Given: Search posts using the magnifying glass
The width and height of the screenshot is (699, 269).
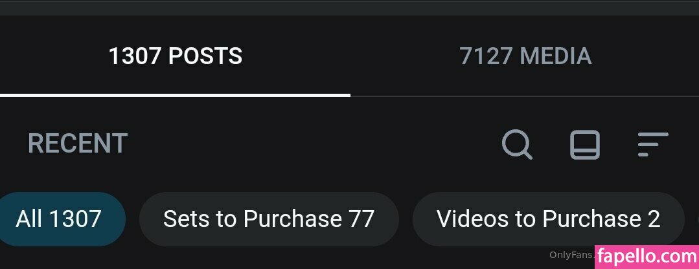Looking at the screenshot, I should [517, 144].
